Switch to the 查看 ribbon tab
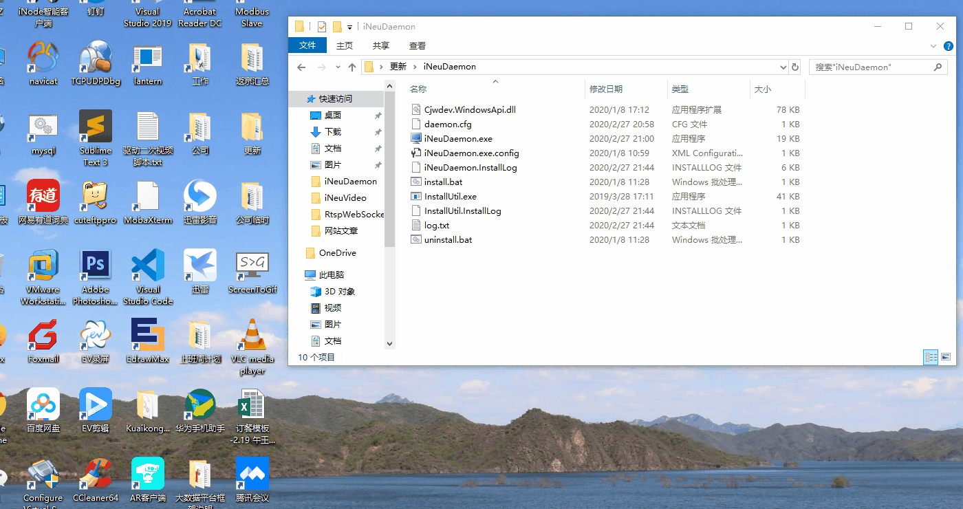963x509 pixels. (x=417, y=46)
